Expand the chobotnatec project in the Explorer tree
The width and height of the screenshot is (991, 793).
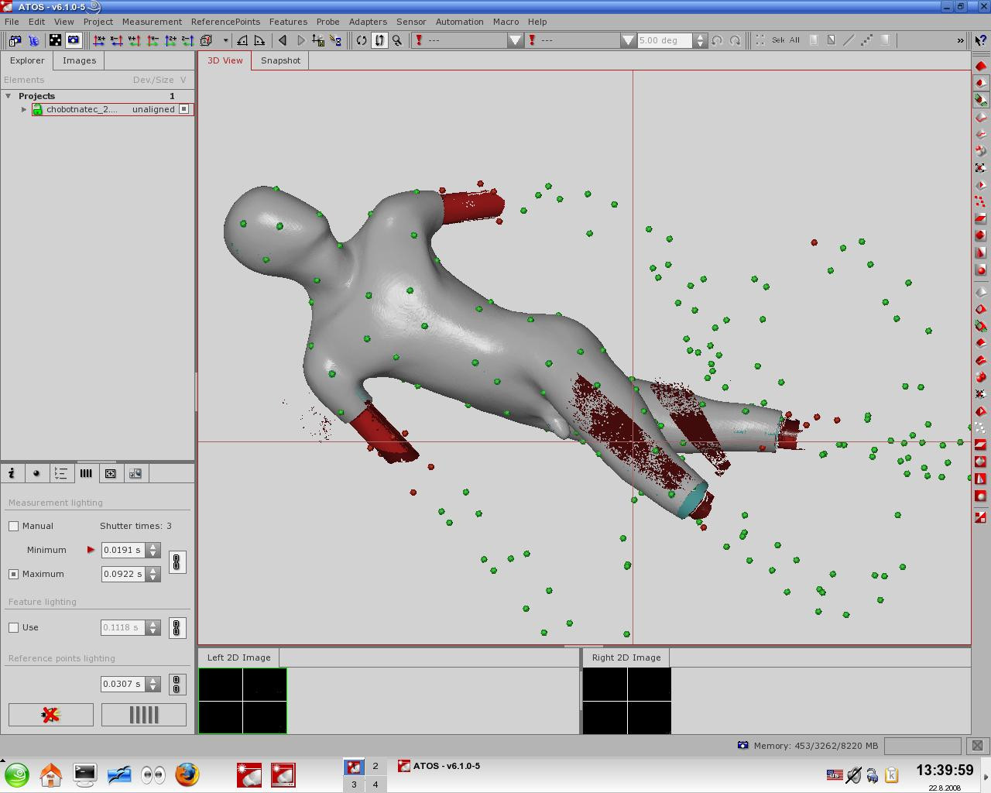click(24, 109)
